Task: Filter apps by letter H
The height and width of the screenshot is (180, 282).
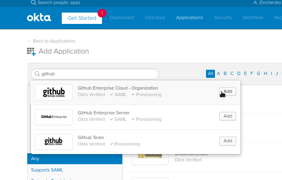Action: 265,73
